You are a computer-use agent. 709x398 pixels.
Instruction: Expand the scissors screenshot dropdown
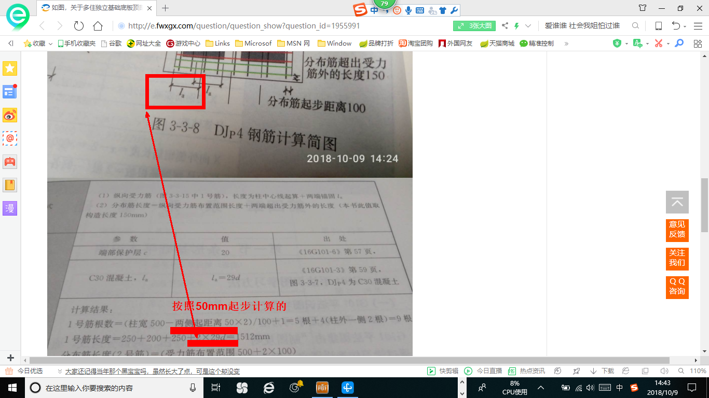point(668,44)
